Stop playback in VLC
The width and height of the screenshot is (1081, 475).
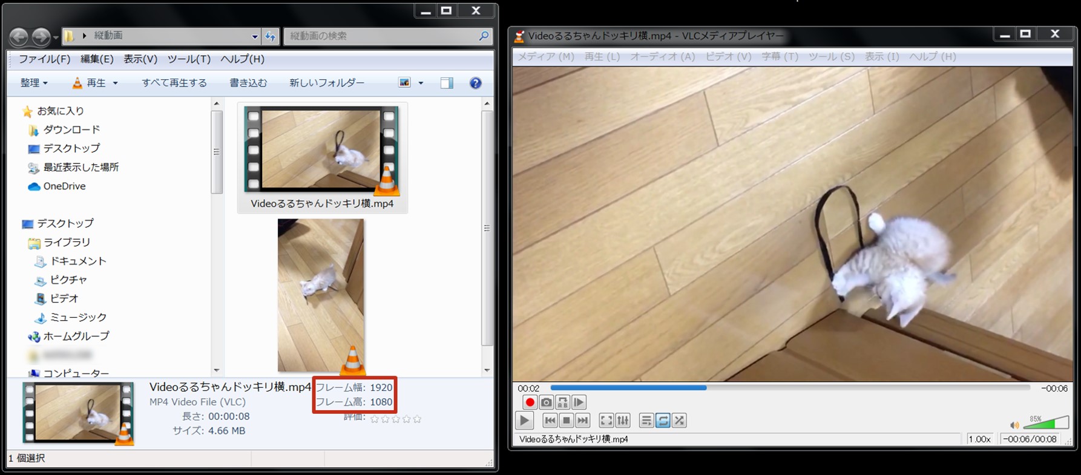coord(567,421)
